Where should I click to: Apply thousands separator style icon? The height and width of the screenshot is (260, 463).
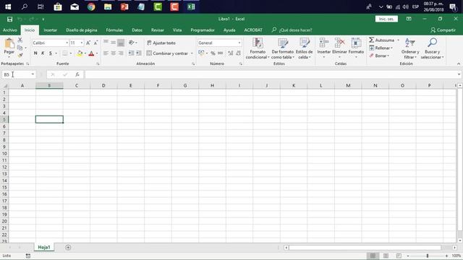click(x=220, y=53)
